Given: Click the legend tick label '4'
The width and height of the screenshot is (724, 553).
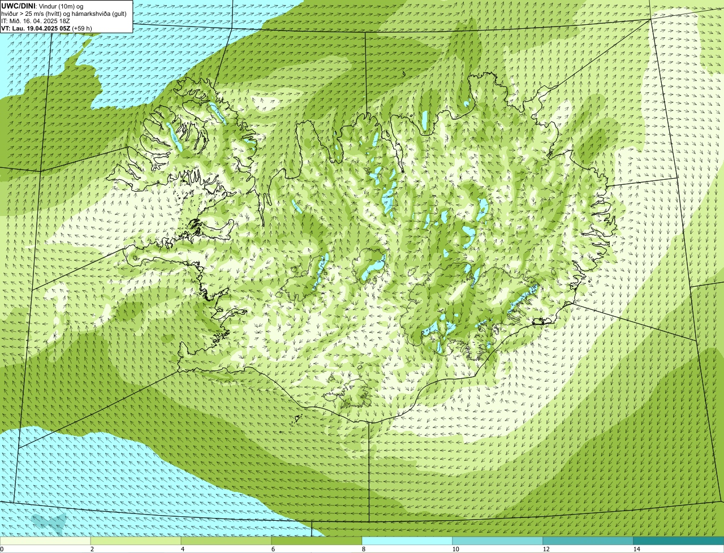Looking at the screenshot, I should 182,549.
